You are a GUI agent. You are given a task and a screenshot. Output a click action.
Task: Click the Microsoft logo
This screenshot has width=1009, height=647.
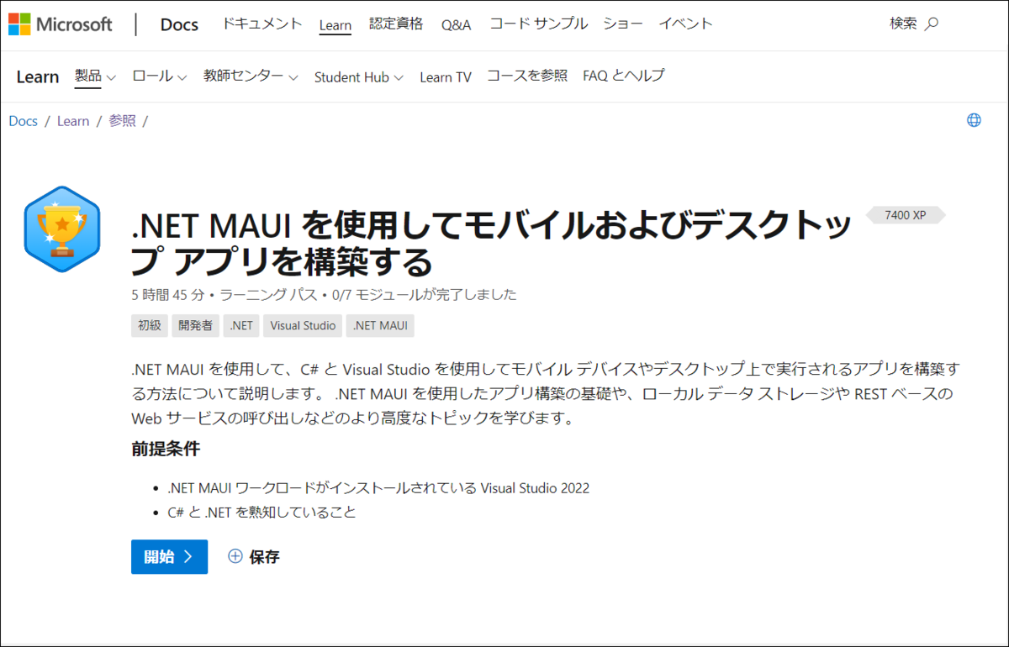pos(61,24)
